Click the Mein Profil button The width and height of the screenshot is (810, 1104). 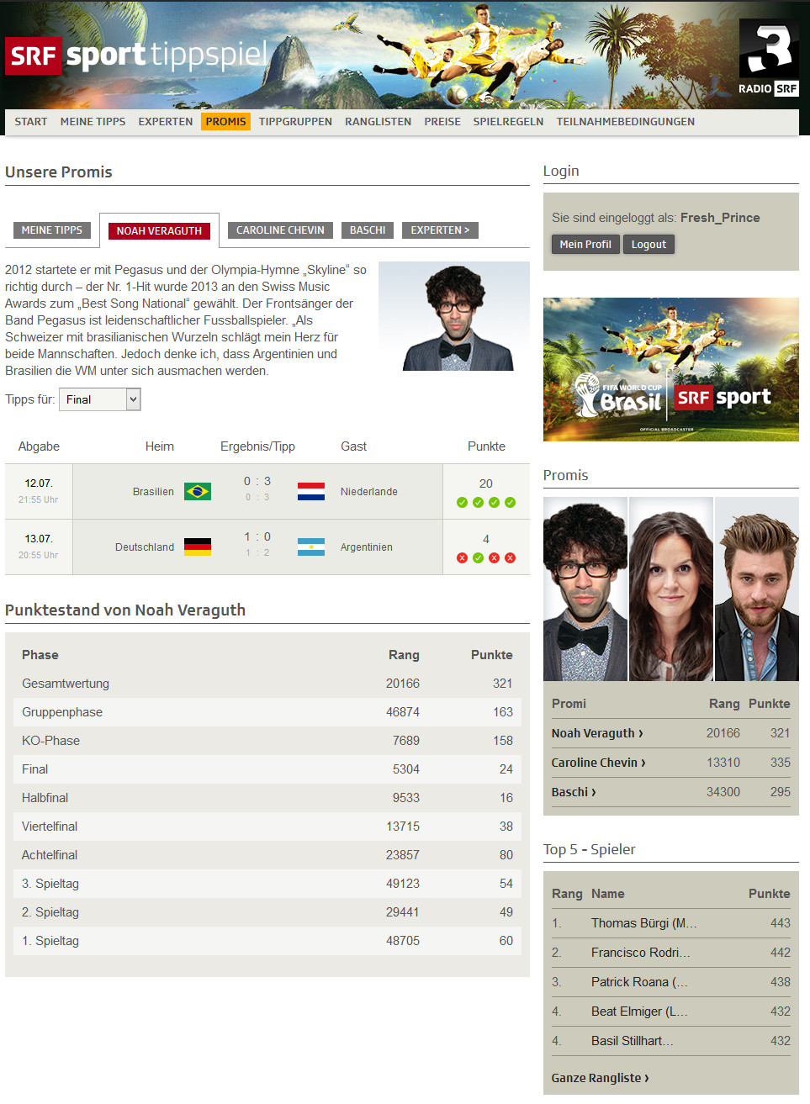coord(585,244)
